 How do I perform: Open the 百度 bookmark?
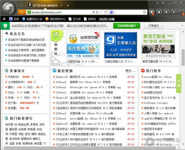click(x=14, y=19)
